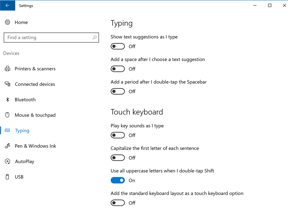Enable Play key sounds as I type
This screenshot has height=209, width=288.
118,135
